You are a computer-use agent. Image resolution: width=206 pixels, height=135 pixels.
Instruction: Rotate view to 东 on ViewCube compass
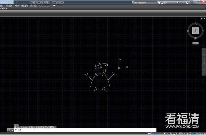coord(203,31)
